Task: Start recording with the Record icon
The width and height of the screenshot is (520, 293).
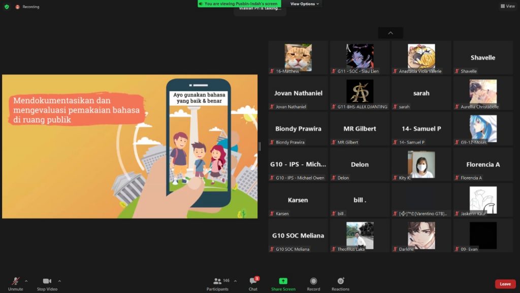Action: point(313,281)
